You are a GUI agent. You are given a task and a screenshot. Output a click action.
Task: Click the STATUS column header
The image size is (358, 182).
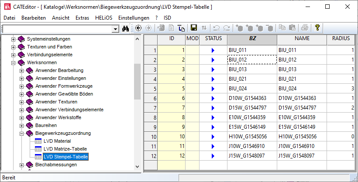(x=213, y=39)
